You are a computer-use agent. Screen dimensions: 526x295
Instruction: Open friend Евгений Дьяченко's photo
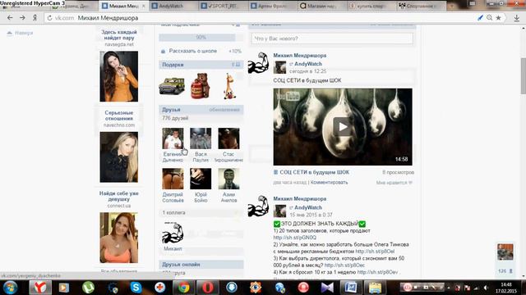(x=173, y=138)
